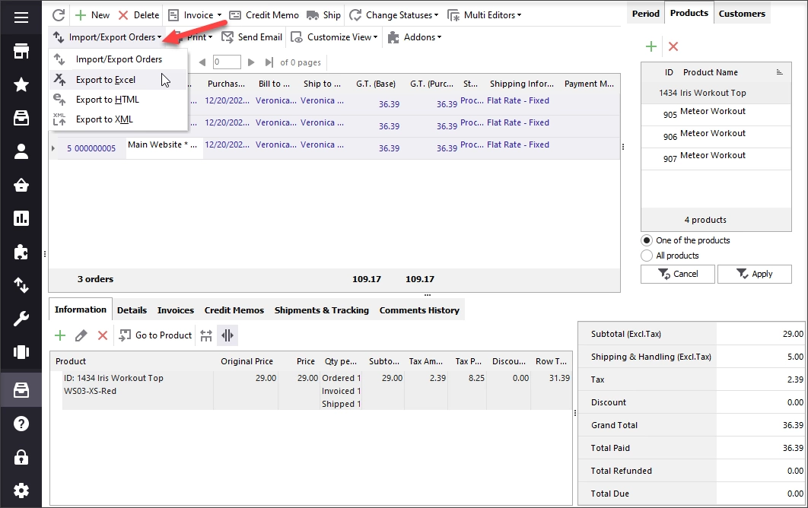The height and width of the screenshot is (508, 808).
Task: Open the settings gear icon in the sidebar
Action: click(21, 491)
